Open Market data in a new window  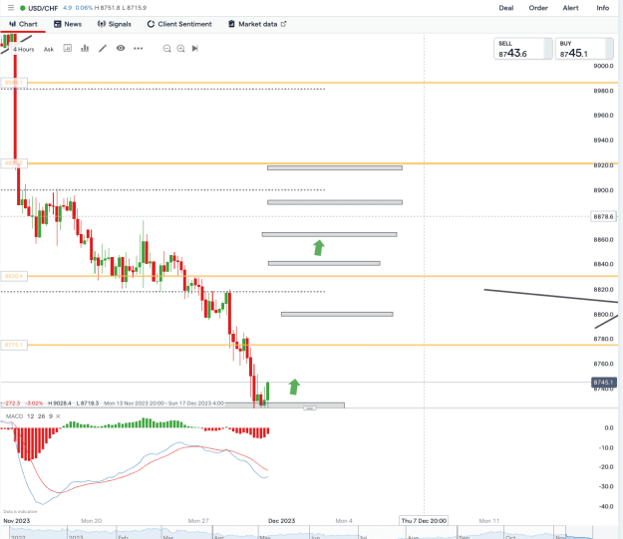[257, 24]
